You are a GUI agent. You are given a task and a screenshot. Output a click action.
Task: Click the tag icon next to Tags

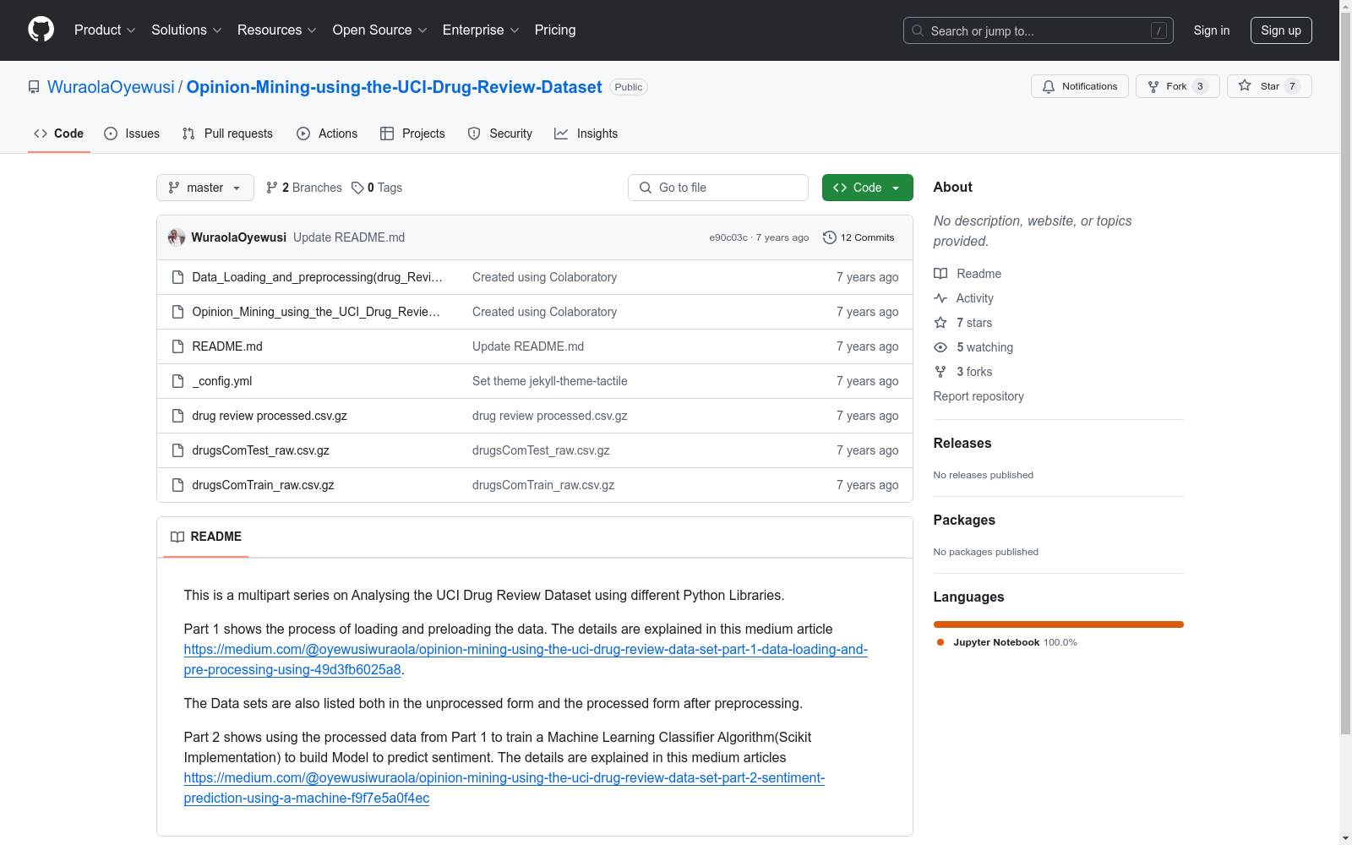pos(357,188)
